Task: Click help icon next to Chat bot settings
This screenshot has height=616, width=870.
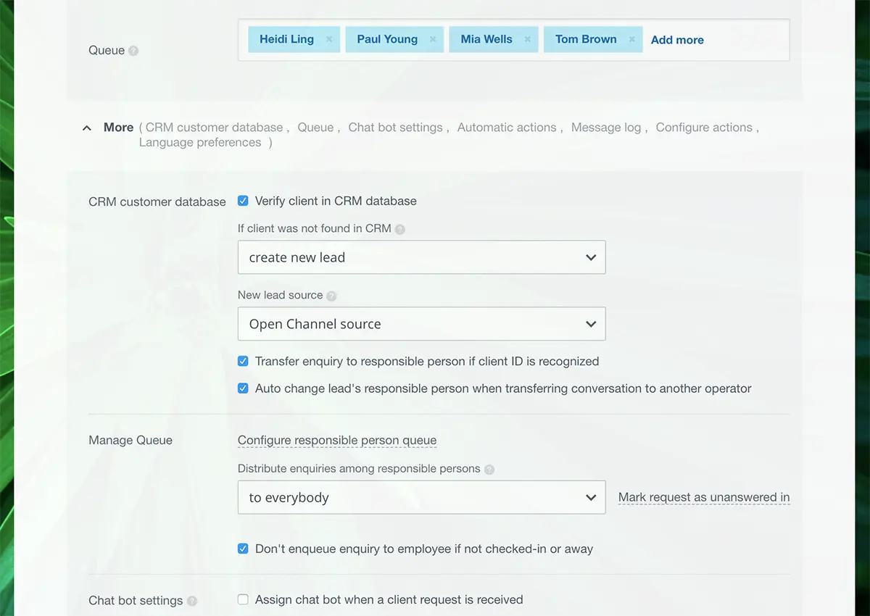Action: (192, 601)
